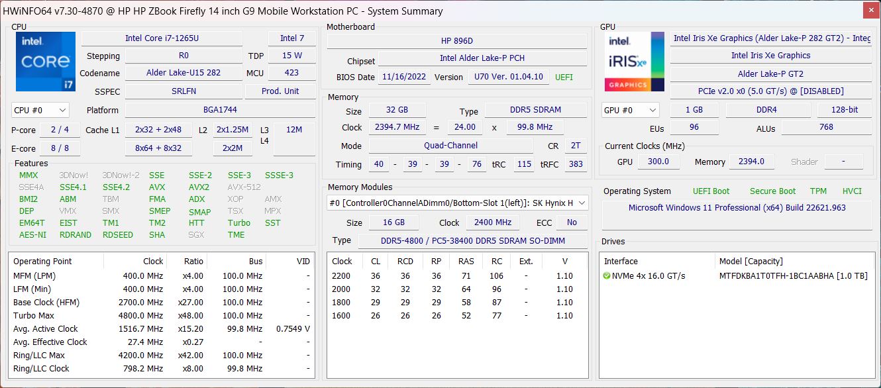
Task: Select the Turbo Max clock row
Action: (x=161, y=315)
